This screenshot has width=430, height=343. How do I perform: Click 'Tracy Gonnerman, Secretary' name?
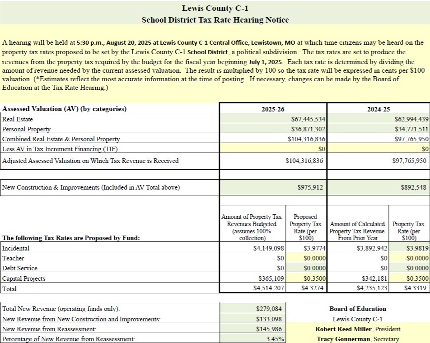point(358,339)
